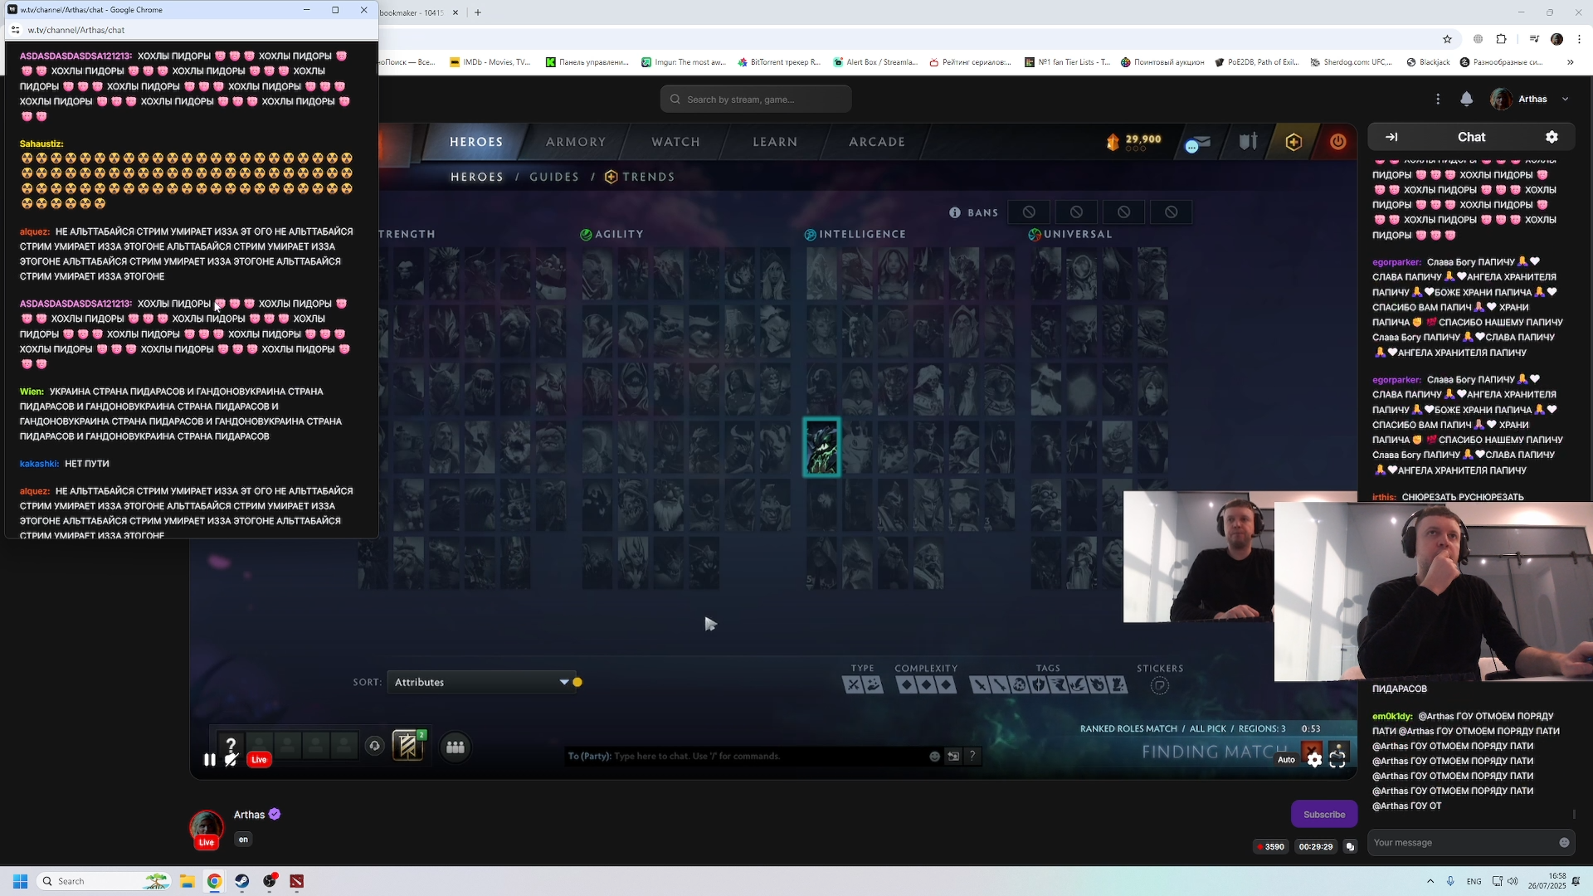Image resolution: width=1593 pixels, height=896 pixels.
Task: Switch to GUIDES sub-tab
Action: pyautogui.click(x=554, y=177)
